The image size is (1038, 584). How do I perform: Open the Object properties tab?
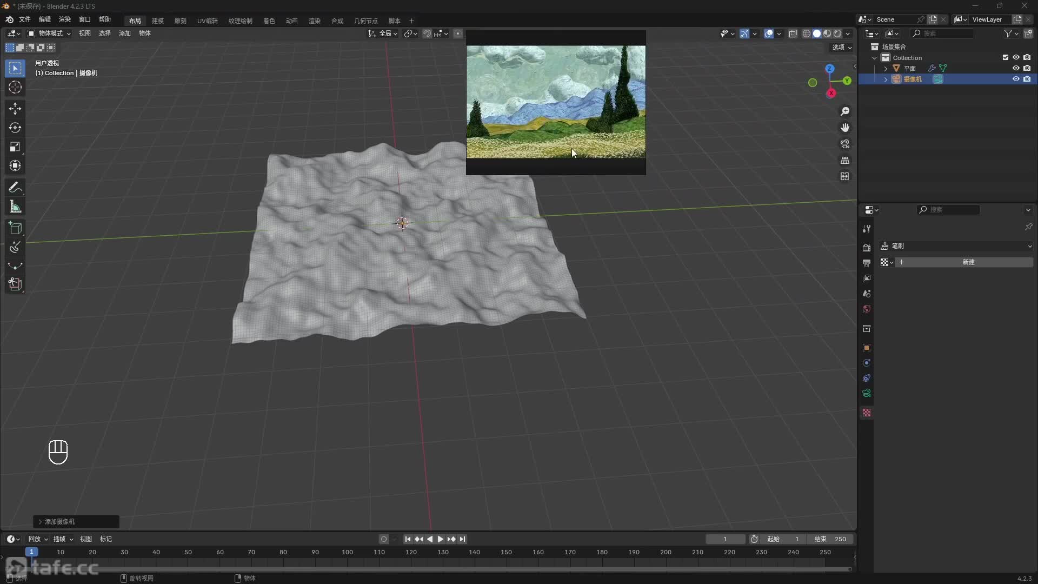pyautogui.click(x=867, y=348)
